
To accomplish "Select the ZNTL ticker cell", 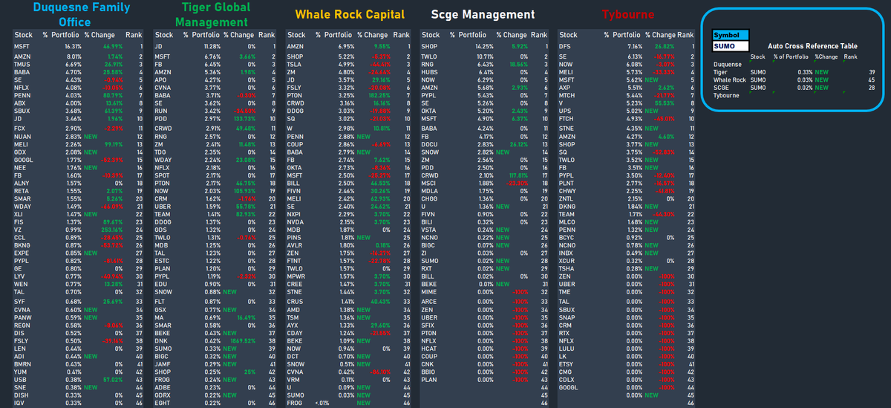I will pyautogui.click(x=567, y=198).
